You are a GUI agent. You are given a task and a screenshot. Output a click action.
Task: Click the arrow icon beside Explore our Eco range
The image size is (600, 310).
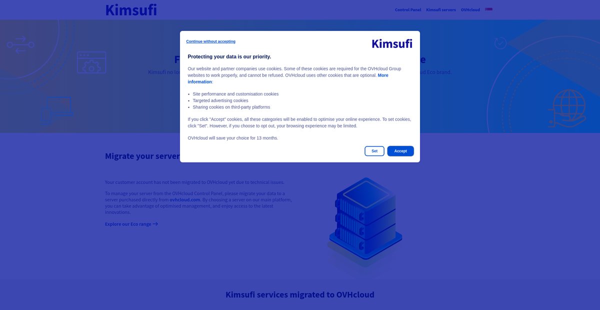(155, 224)
